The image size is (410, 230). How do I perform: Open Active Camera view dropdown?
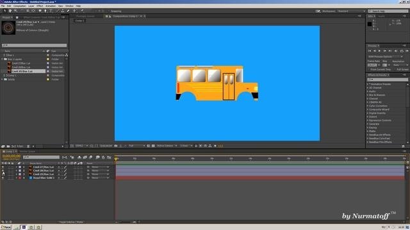tap(167, 146)
